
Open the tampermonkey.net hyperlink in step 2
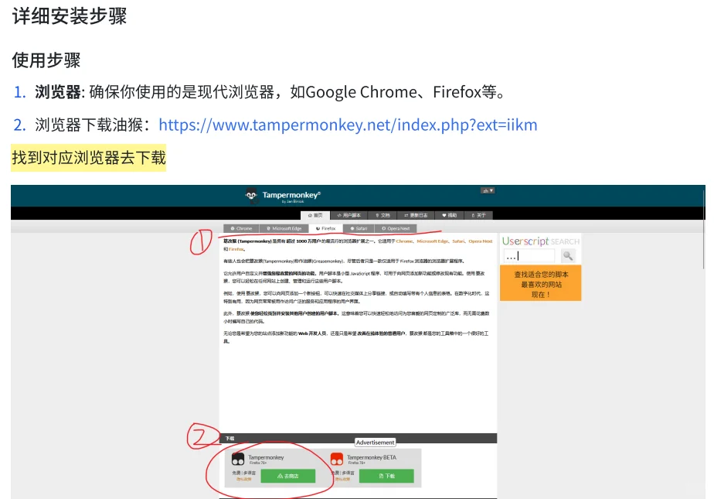348,125
